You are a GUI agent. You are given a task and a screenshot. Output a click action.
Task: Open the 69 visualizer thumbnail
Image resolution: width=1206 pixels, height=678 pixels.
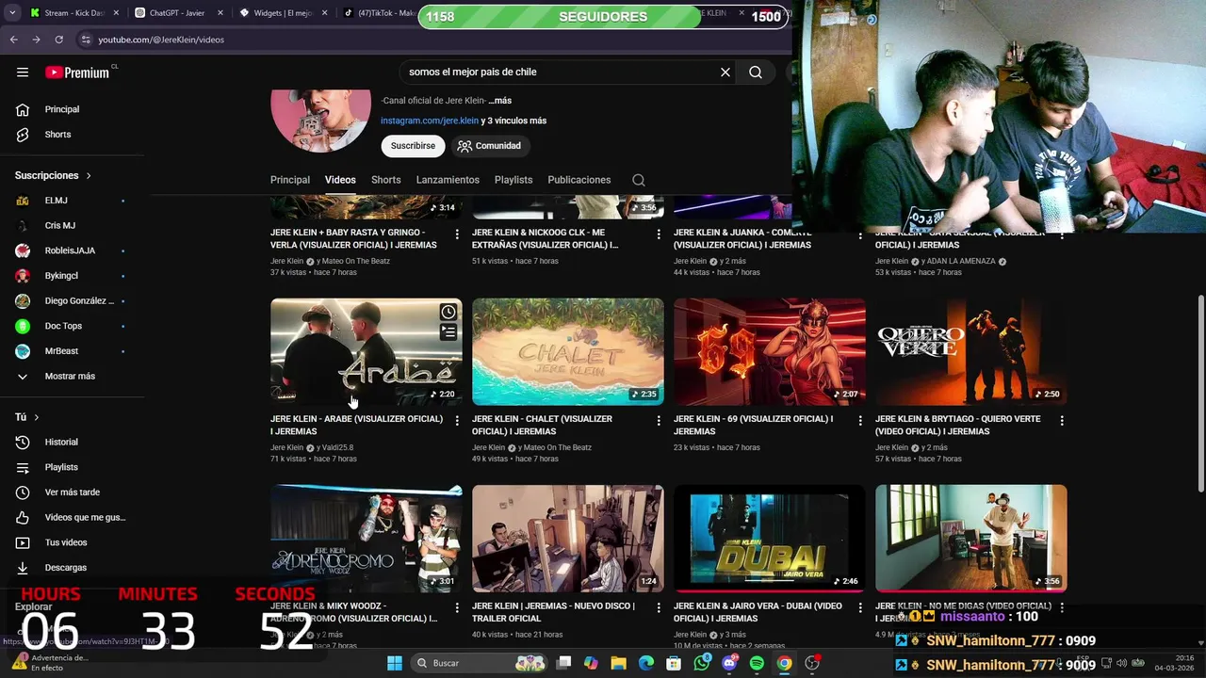(770, 351)
